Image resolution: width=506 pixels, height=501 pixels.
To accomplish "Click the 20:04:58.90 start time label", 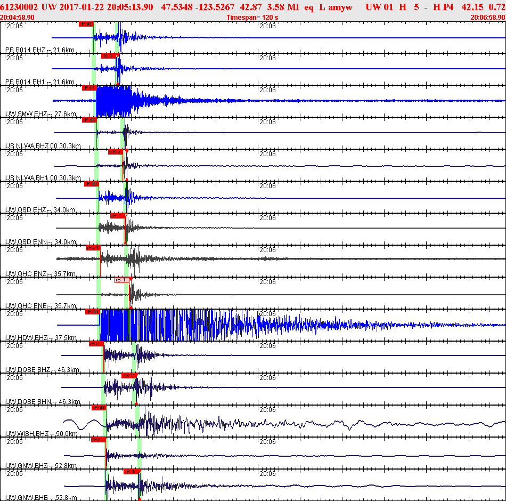I will (18, 18).
